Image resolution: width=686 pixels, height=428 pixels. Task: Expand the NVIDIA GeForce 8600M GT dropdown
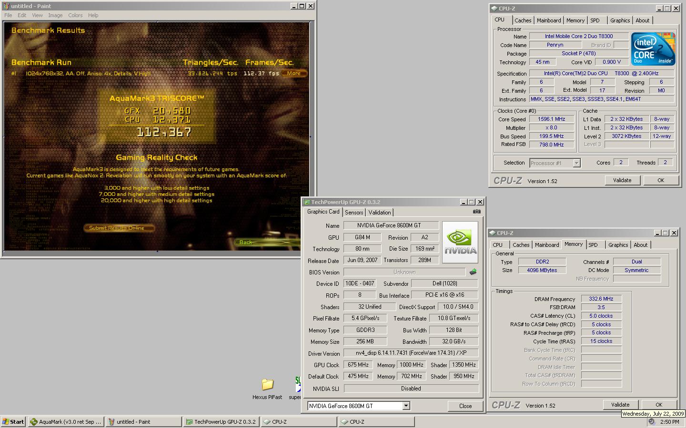406,406
